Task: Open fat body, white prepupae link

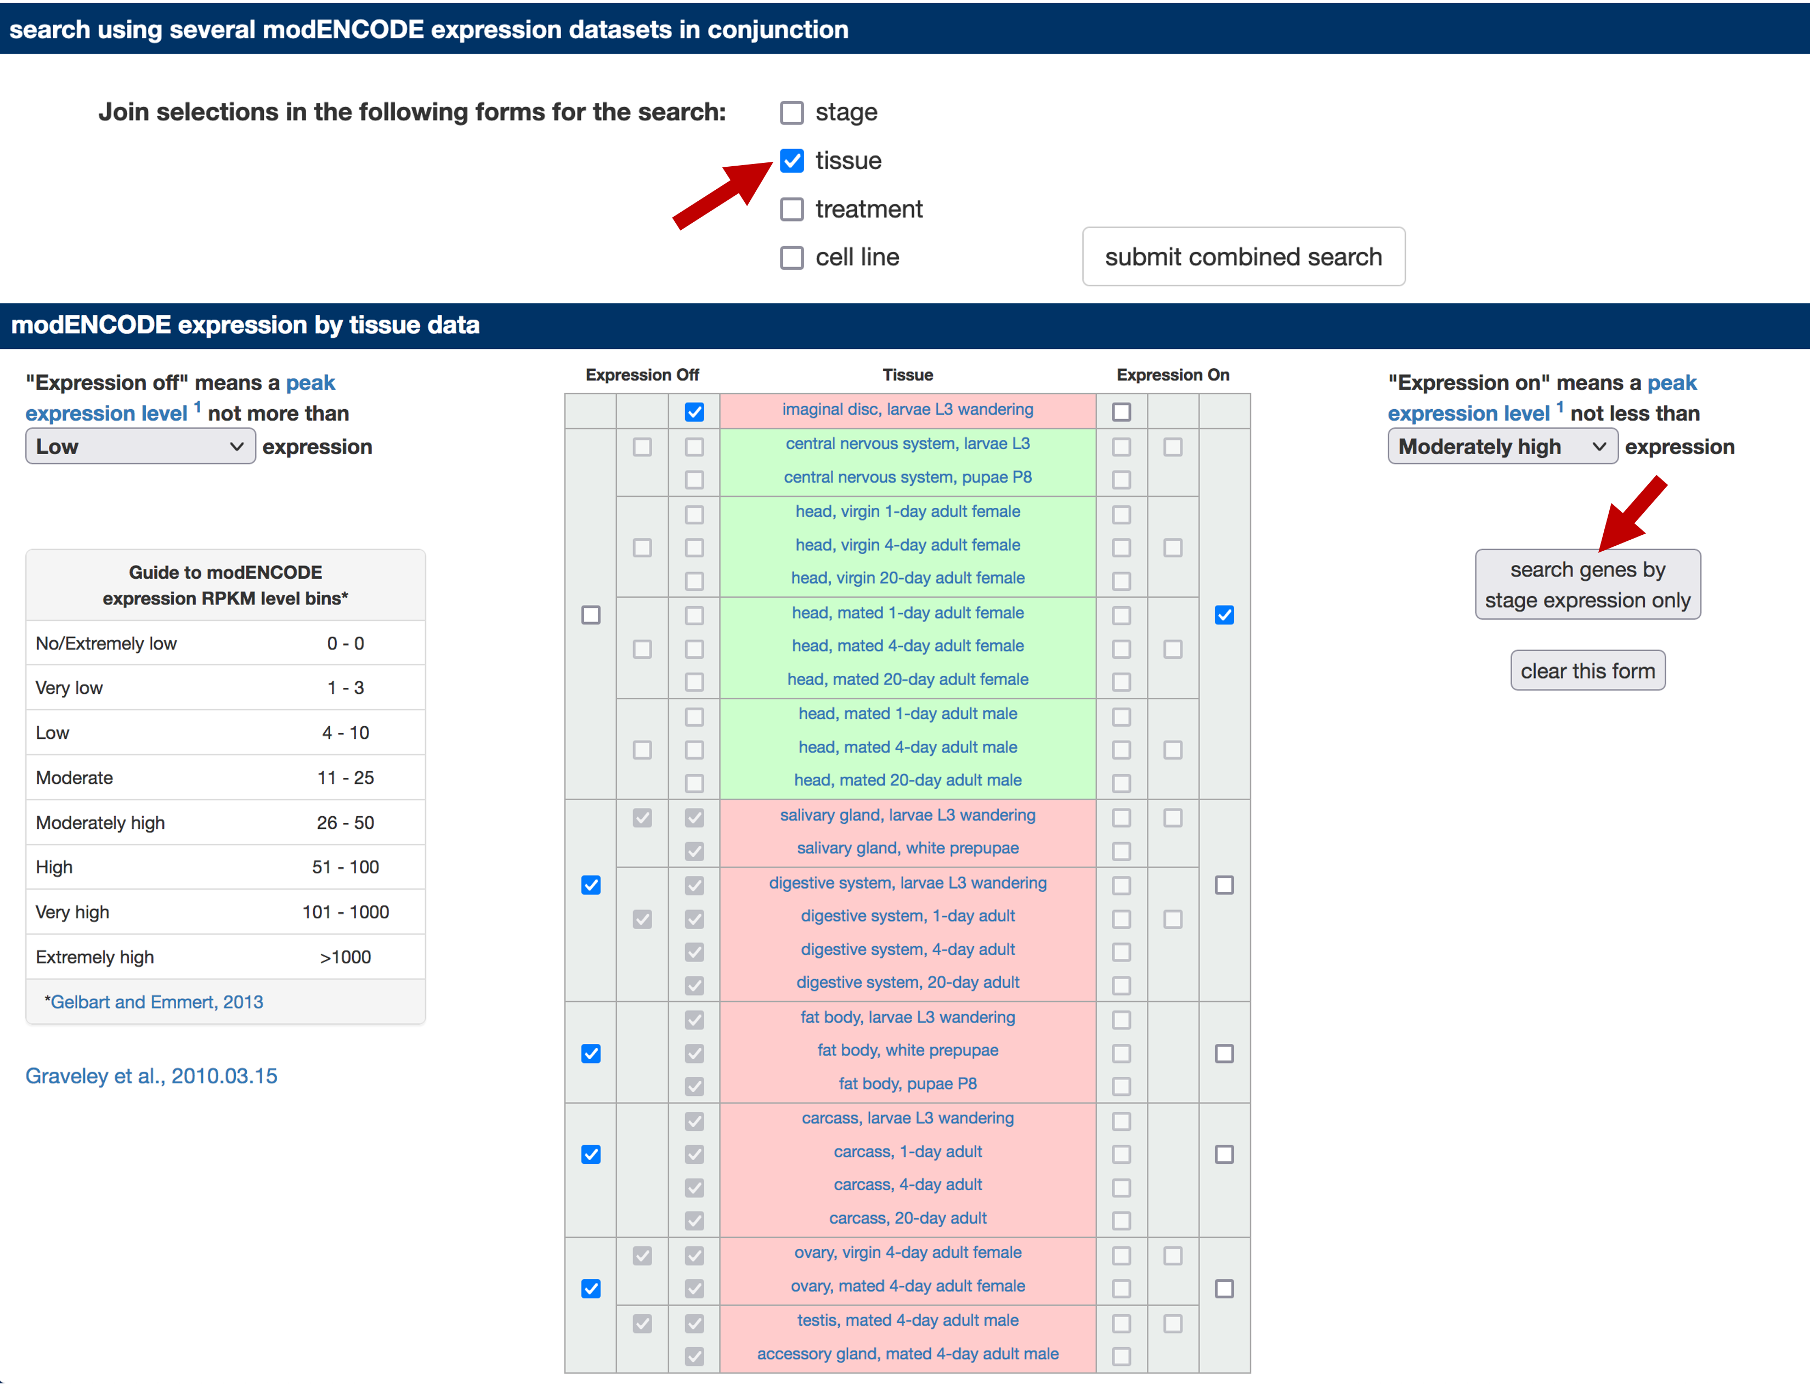Action: coord(908,1050)
